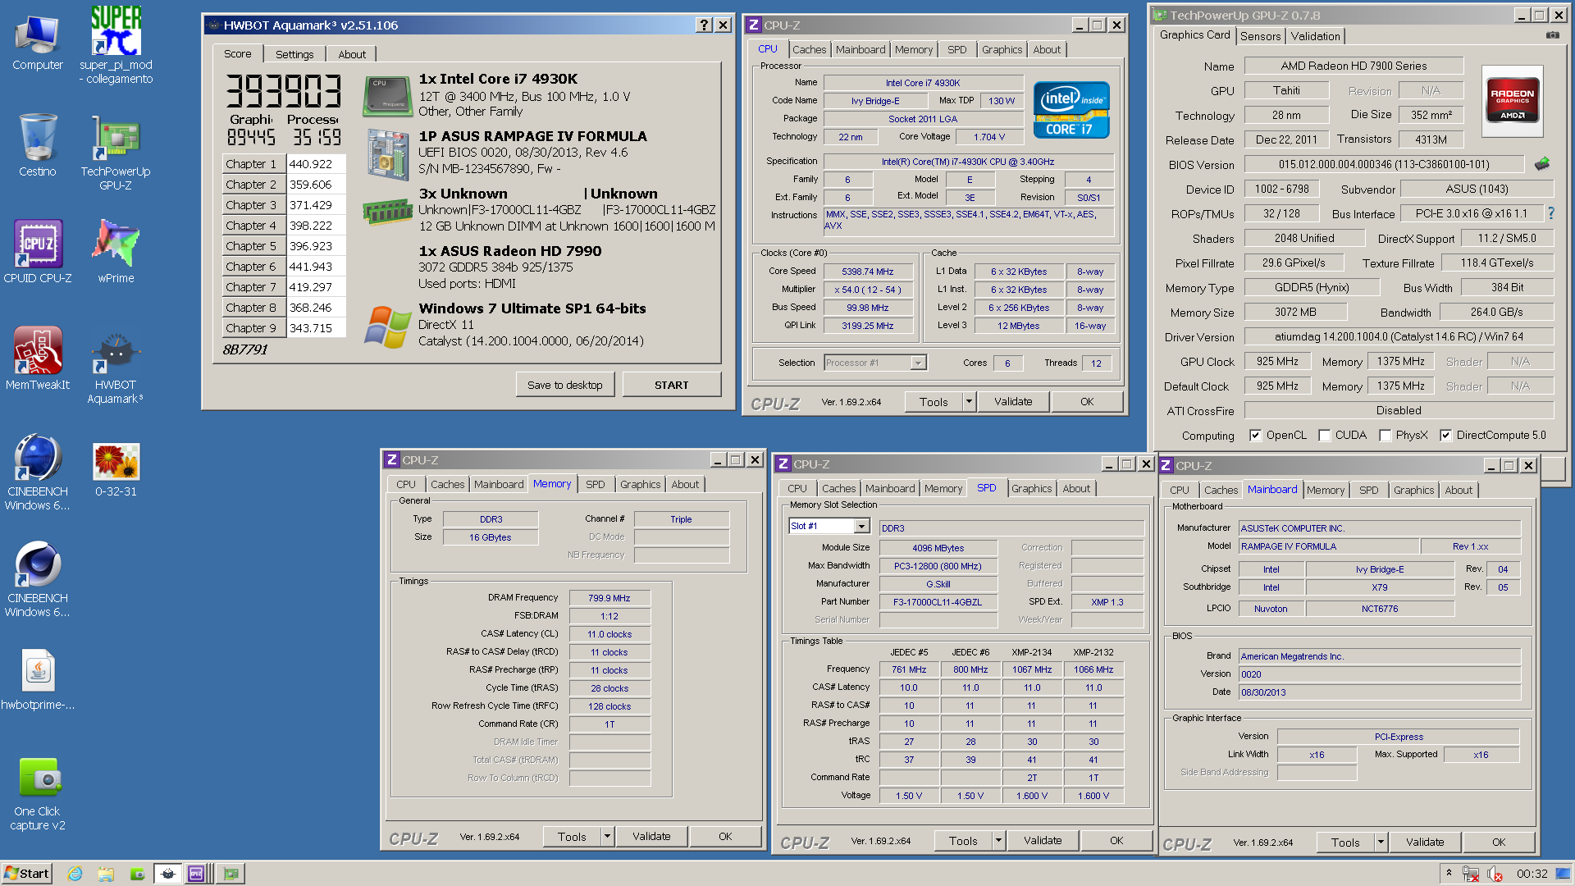Switch to Sensors tab in GPU-Z
The image size is (1575, 886).
click(x=1260, y=36)
